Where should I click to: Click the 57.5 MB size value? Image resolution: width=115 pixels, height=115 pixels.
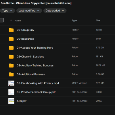point(100,83)
